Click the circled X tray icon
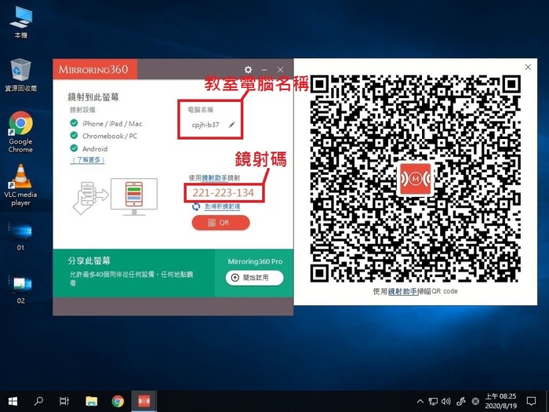Screen dimensions: 549x412 click(475, 401)
